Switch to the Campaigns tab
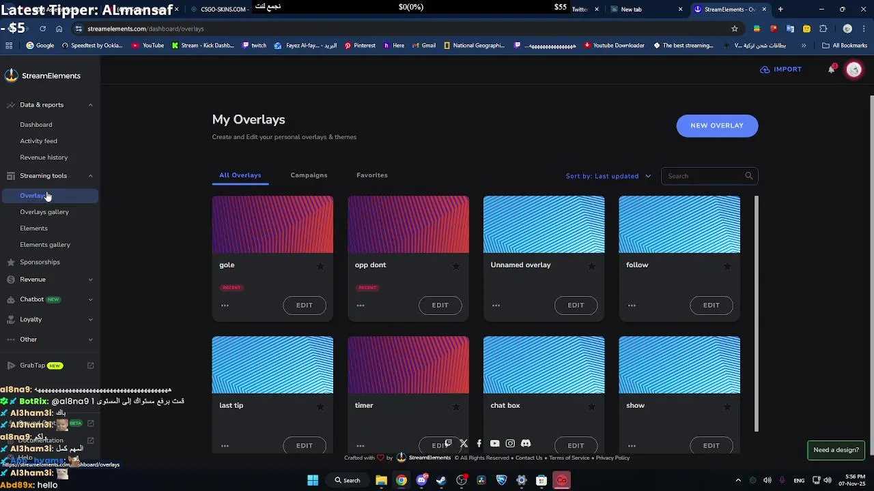The height and width of the screenshot is (491, 874). 309,175
